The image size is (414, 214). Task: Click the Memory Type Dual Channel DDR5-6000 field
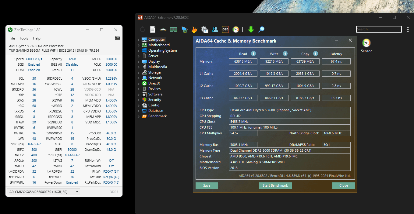[290, 150]
